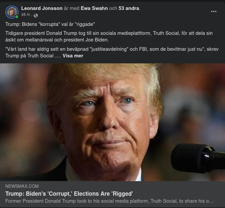Open tagged friend Ewa Swahn's profile
Viewport: 225px width, 208px height.
tap(94, 8)
